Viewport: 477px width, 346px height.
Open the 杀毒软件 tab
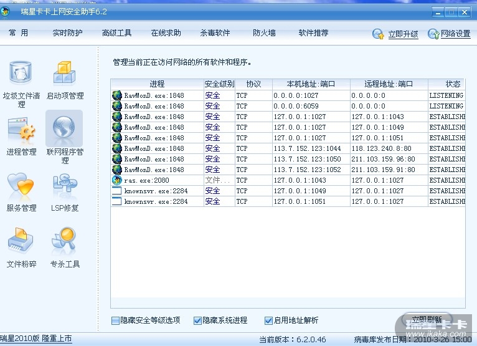click(x=215, y=33)
